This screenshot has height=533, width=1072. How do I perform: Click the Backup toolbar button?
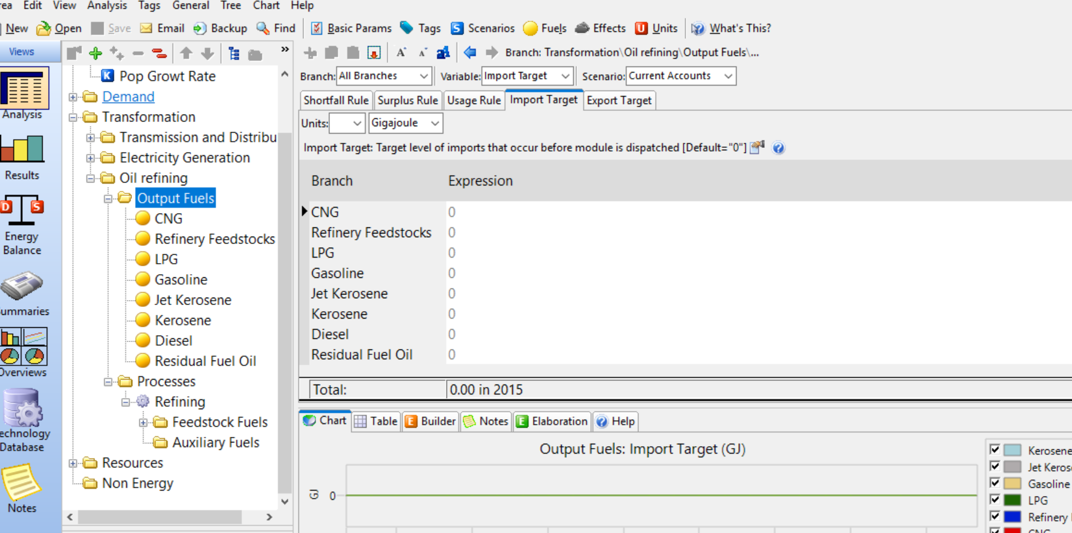click(x=220, y=28)
